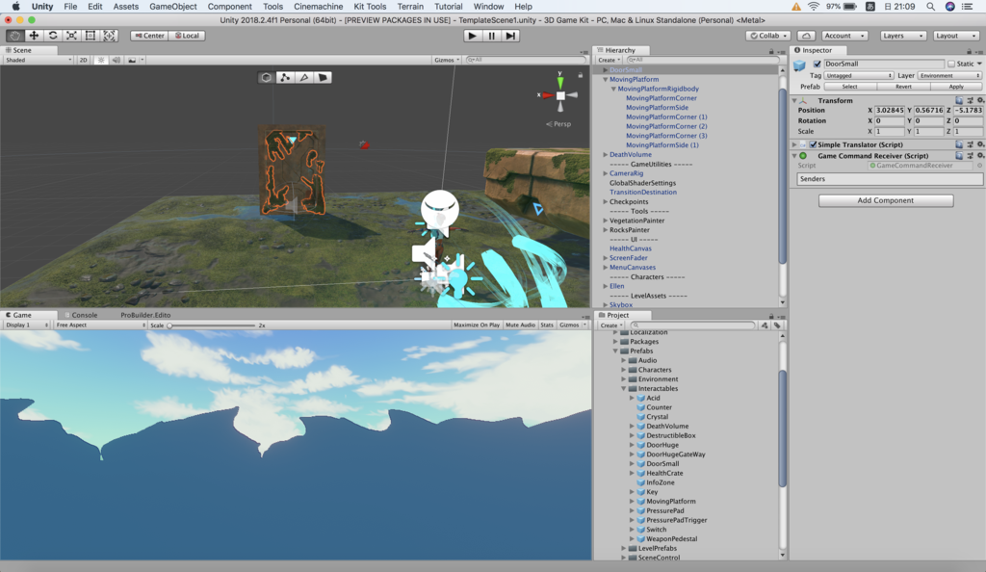Open the Layers dropdown in toolbar

(x=903, y=36)
